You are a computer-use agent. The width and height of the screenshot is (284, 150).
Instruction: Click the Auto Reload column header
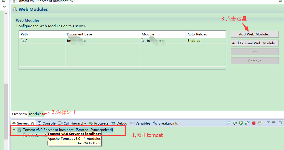206,34
